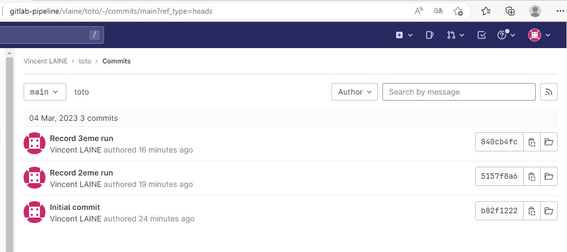The height and width of the screenshot is (252, 567).
Task: Open the To-Do list checkmark icon
Action: click(x=482, y=35)
